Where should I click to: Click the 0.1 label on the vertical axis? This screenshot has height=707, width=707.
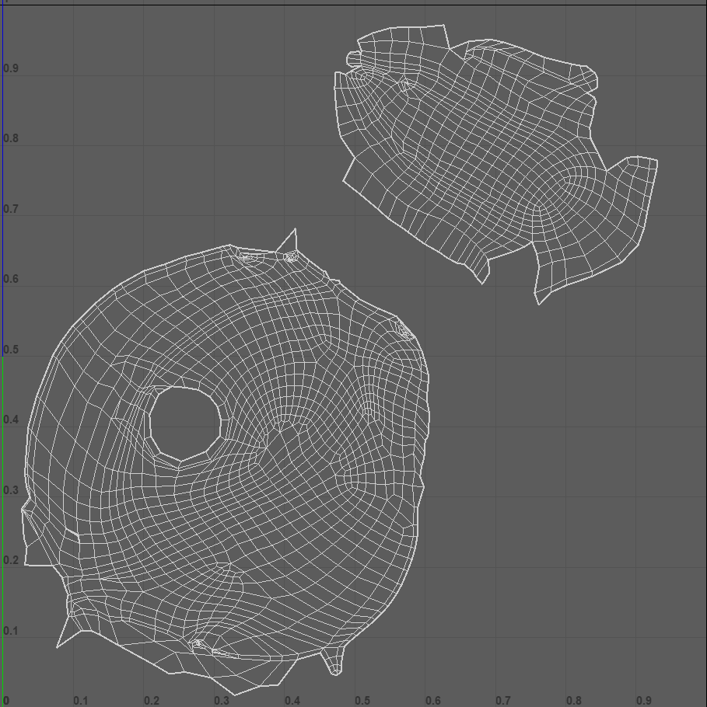pos(11,631)
